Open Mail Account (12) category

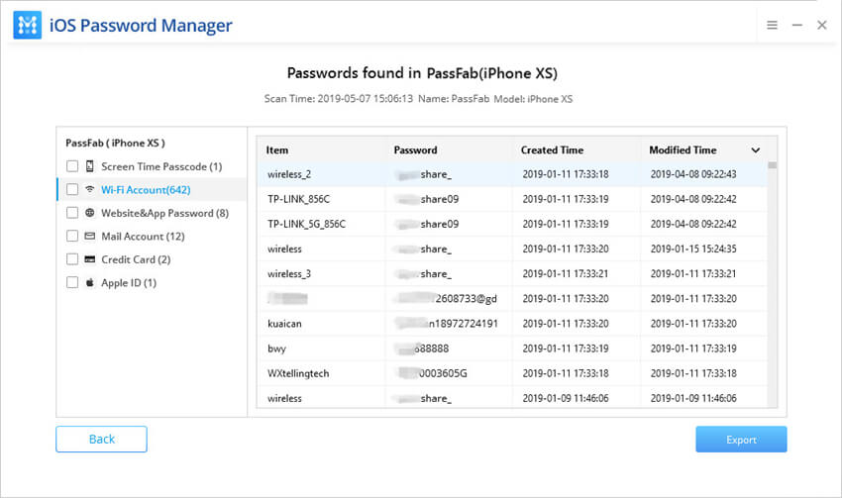point(143,236)
